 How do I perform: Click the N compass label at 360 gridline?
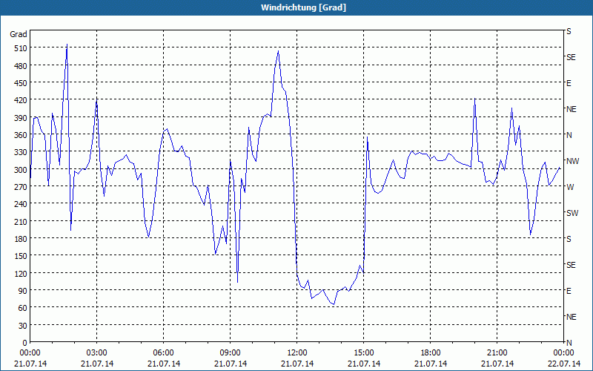(x=569, y=135)
